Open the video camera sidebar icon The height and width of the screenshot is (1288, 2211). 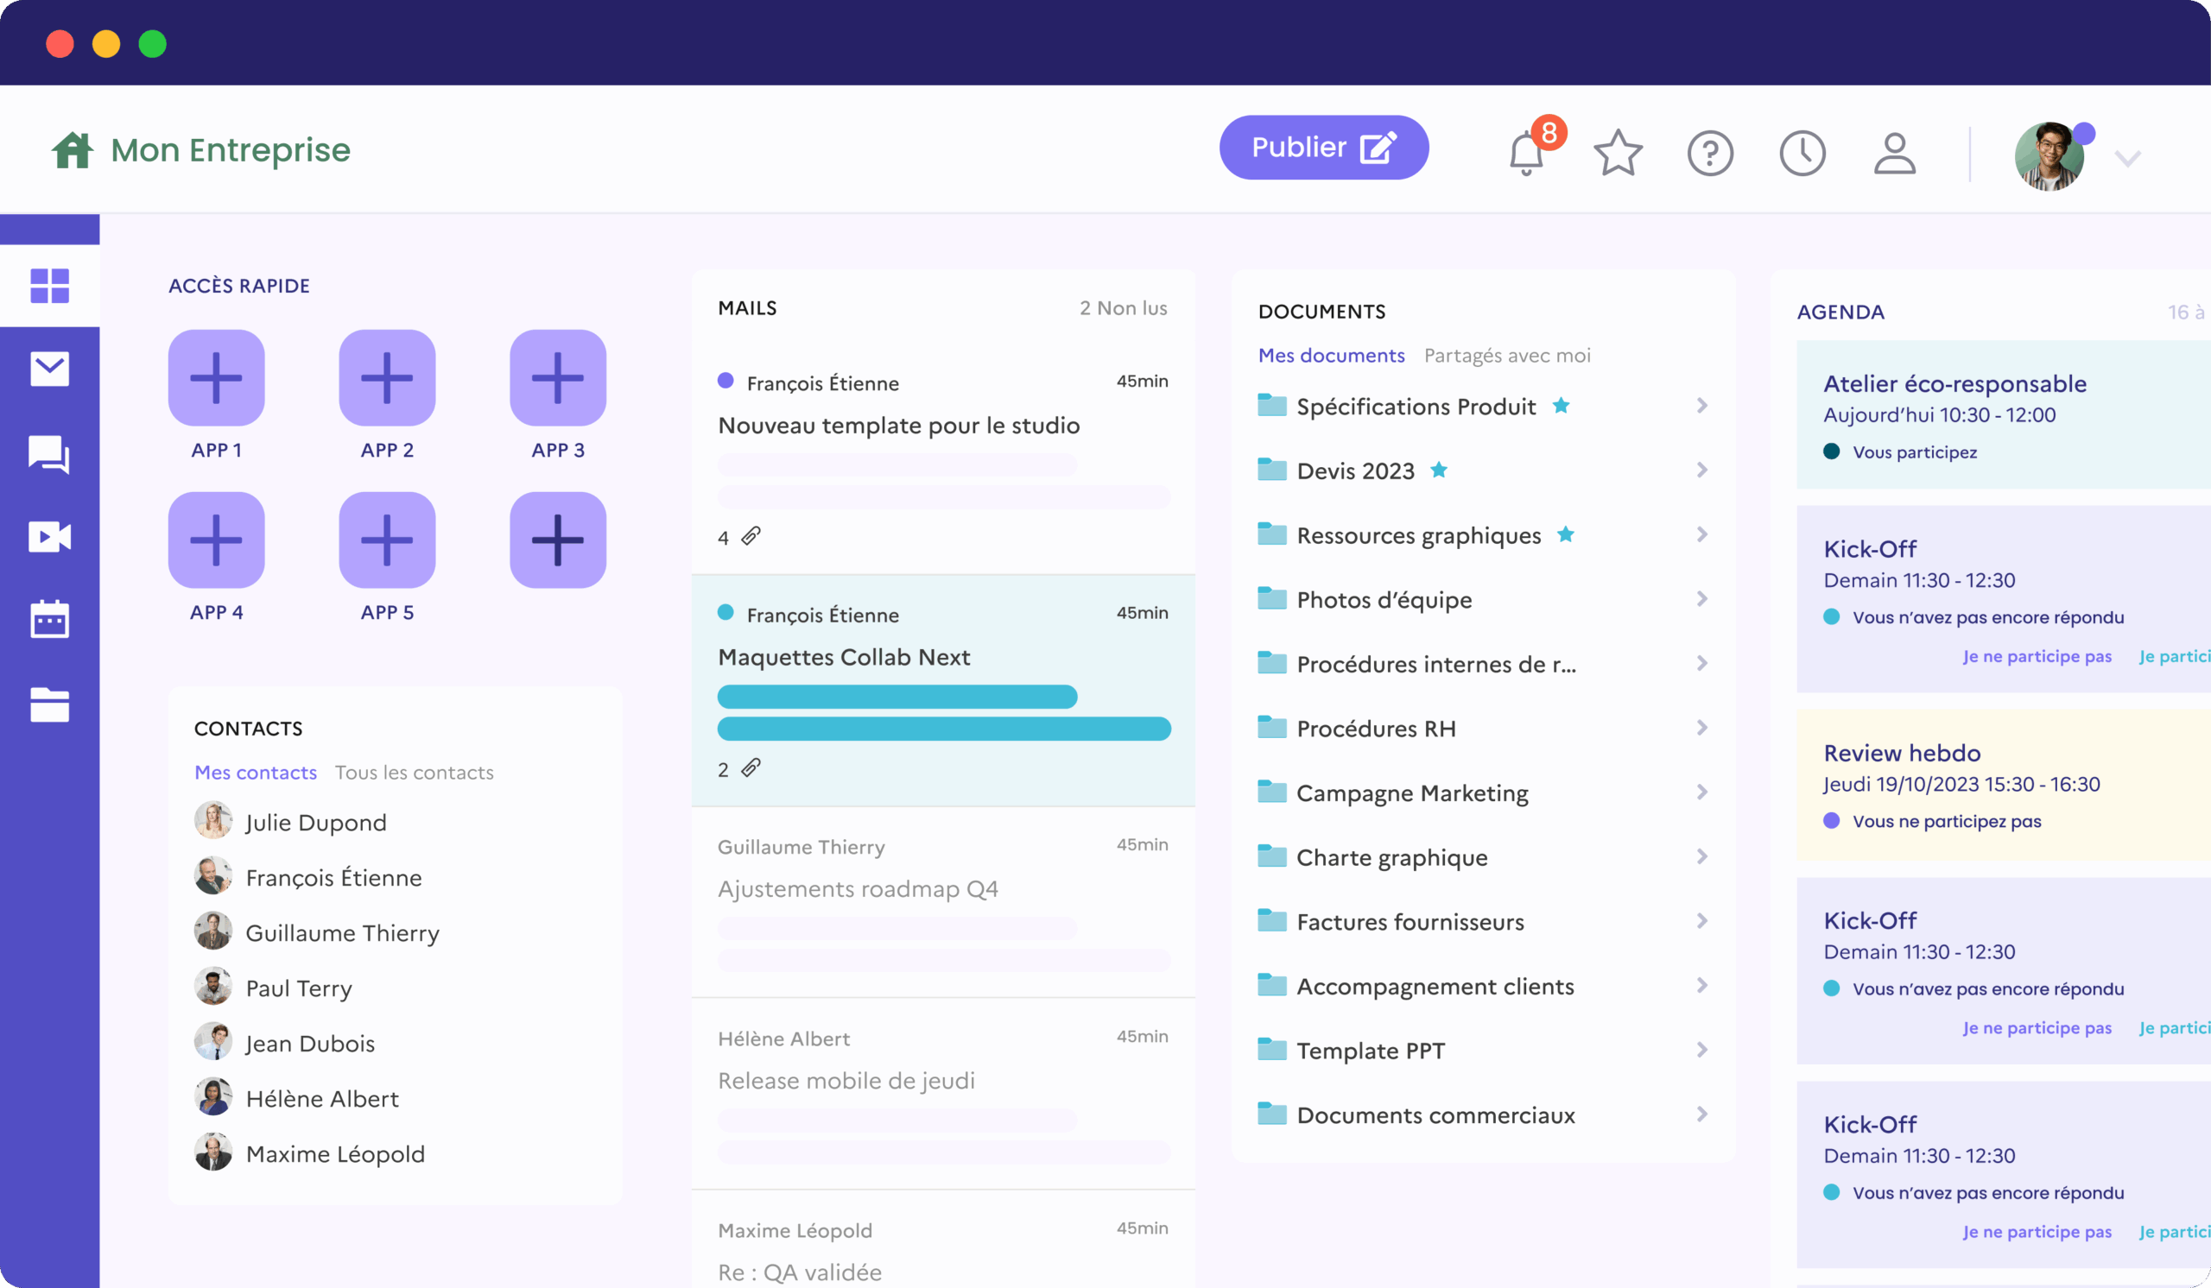coord(50,537)
